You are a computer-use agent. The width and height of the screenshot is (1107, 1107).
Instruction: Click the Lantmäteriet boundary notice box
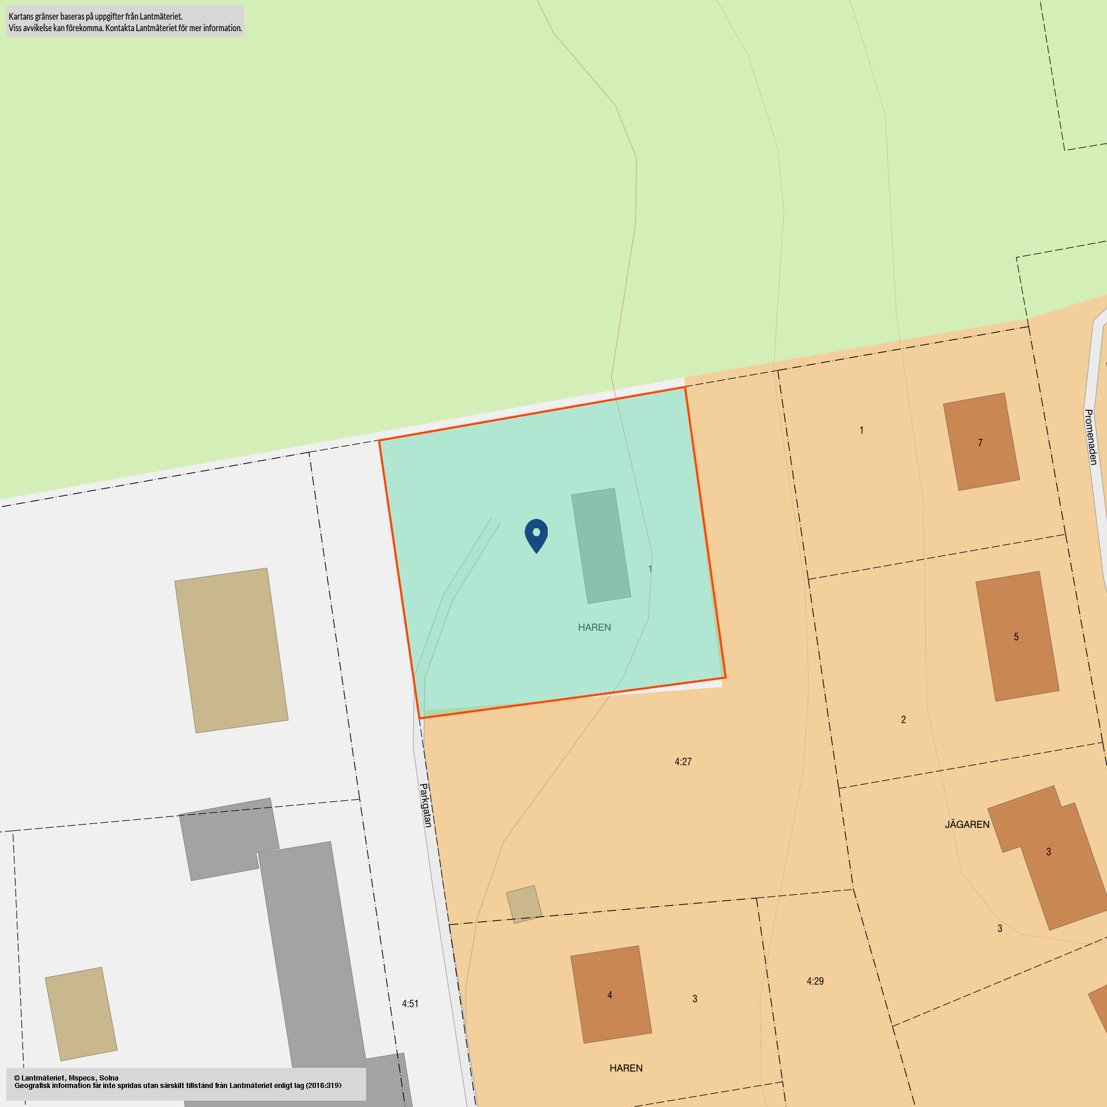(x=125, y=22)
